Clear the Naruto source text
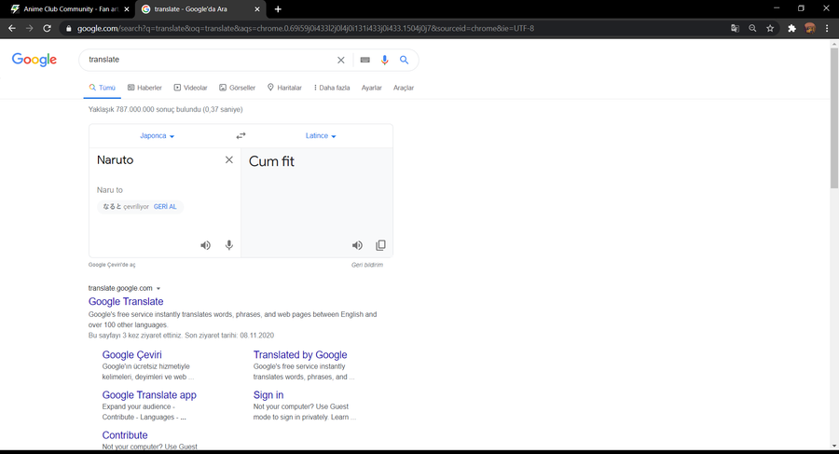This screenshot has height=454, width=839. (x=229, y=159)
